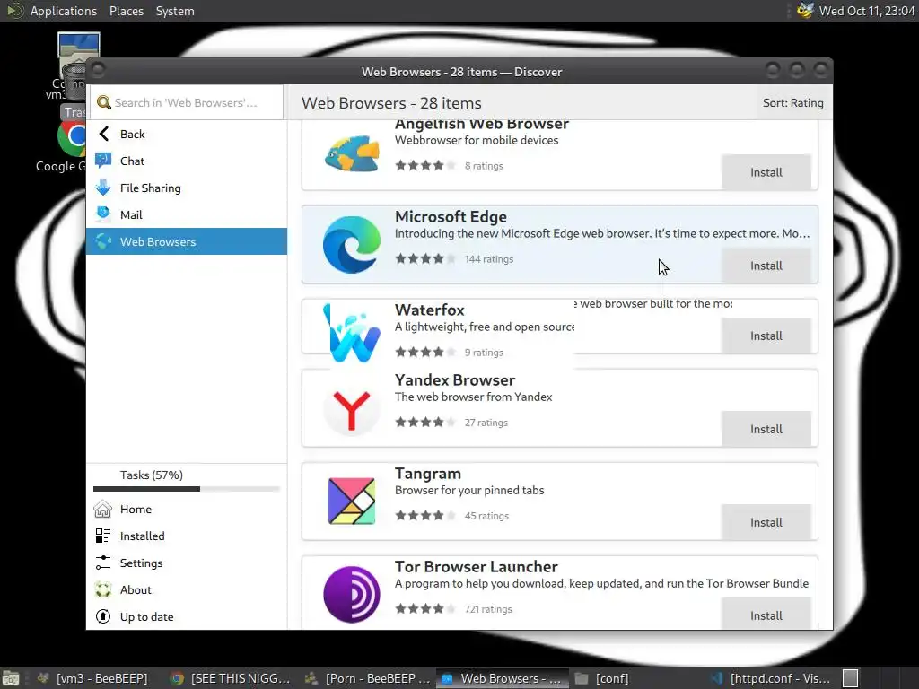This screenshot has height=689, width=919.
Task: Click the '144 ratings' text for Edge
Action: [x=489, y=259]
